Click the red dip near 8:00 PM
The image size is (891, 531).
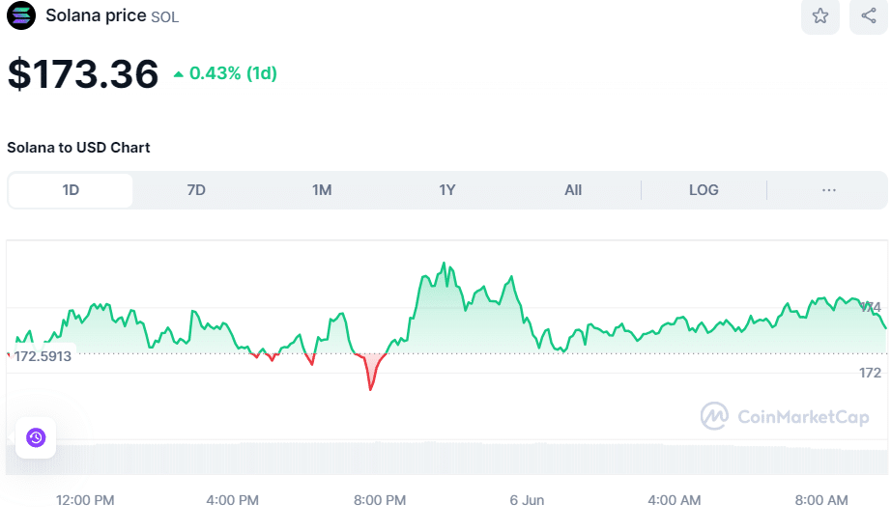(x=370, y=377)
